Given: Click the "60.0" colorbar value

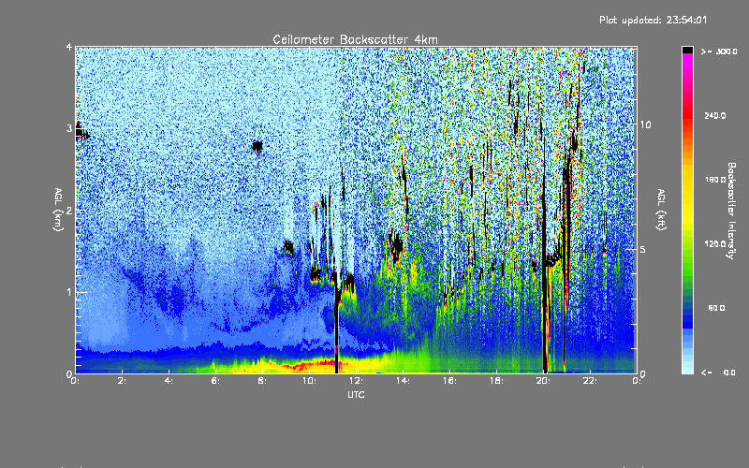Looking at the screenshot, I should pyautogui.click(x=716, y=308).
